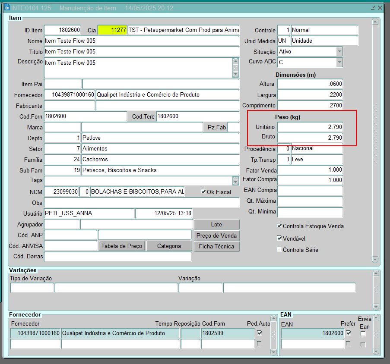
Task: Click the Cod.Terc field
Action: 198,116
